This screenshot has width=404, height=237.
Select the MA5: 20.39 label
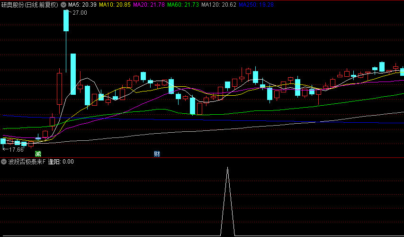[x=82, y=5]
